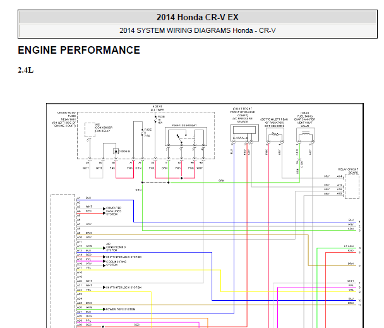Click the '2.4L' subheading
This screenshot has height=328, width=384.
click(25, 70)
